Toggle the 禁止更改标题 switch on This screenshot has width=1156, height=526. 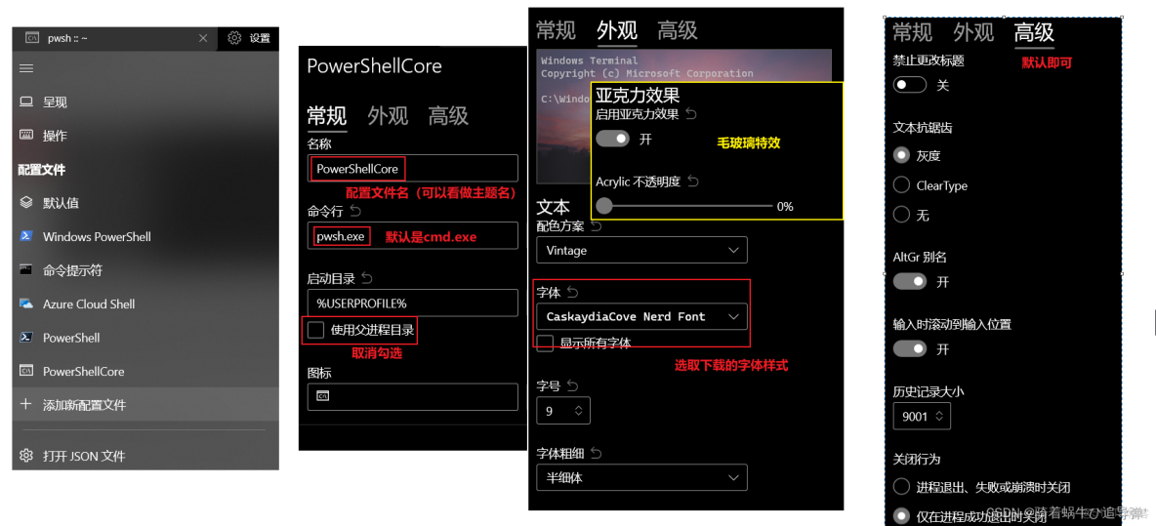pos(910,86)
